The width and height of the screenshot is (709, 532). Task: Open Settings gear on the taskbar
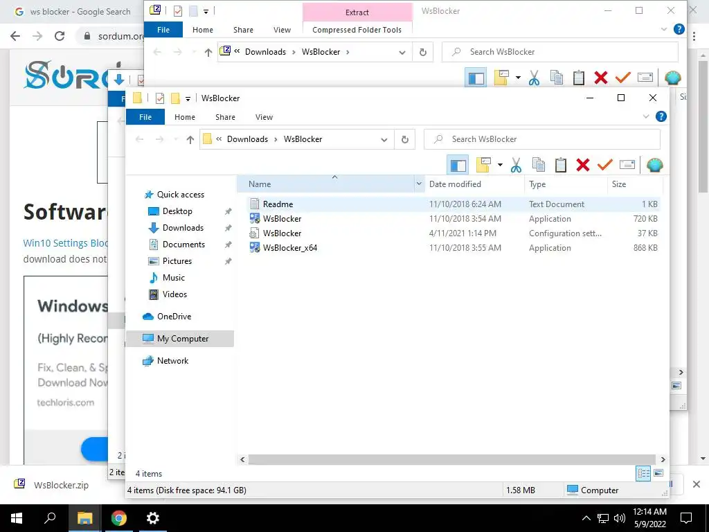(x=153, y=518)
